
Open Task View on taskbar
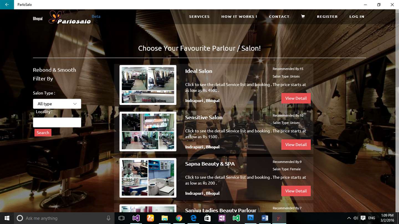pos(121,218)
